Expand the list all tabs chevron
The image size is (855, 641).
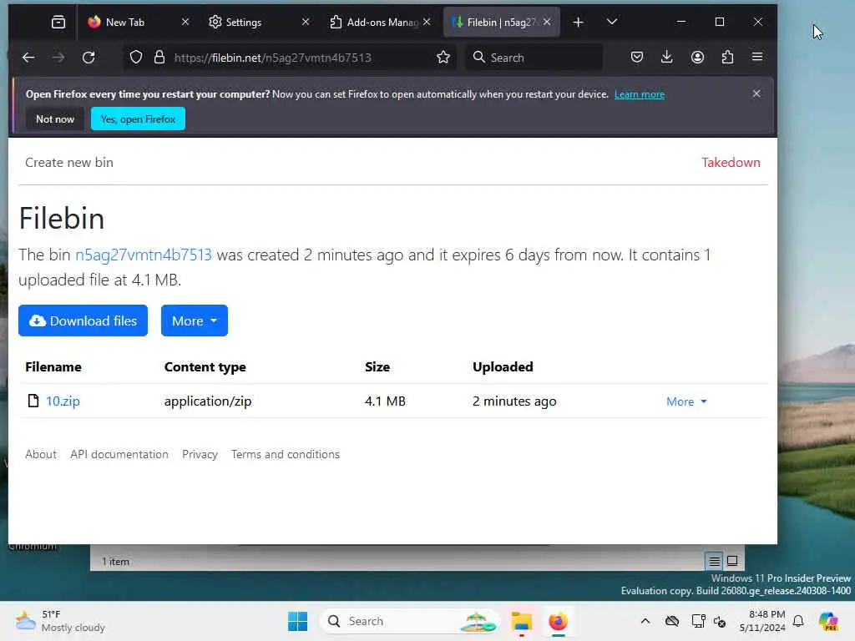[612, 22]
